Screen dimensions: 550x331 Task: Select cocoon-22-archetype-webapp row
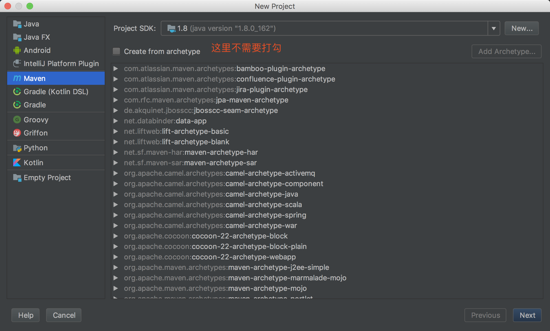coord(327,257)
